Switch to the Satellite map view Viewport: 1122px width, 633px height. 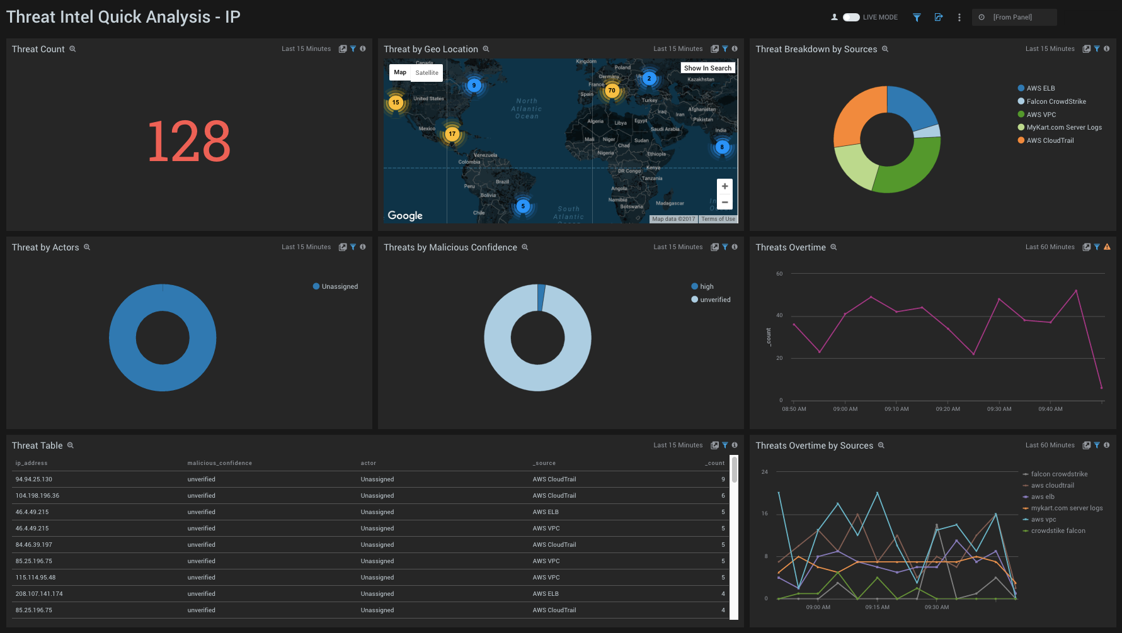(x=426, y=72)
